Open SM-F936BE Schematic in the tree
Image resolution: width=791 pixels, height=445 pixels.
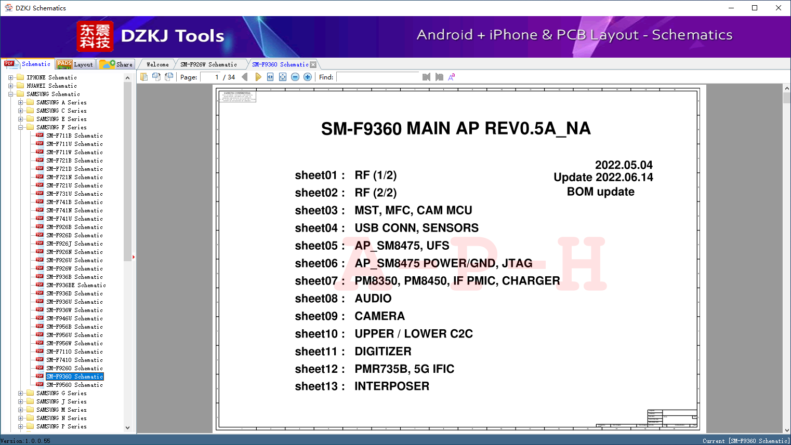[76, 285]
